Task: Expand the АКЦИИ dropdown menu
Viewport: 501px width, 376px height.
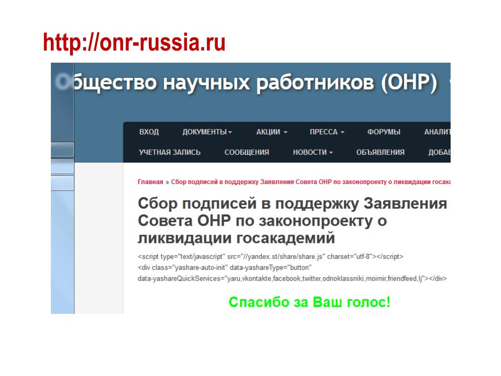Action: click(x=272, y=132)
